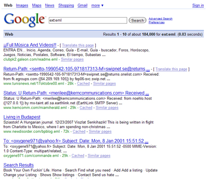
Task: Open Gmail from the top bar
Action: pyautogui.click(x=82, y=6)
